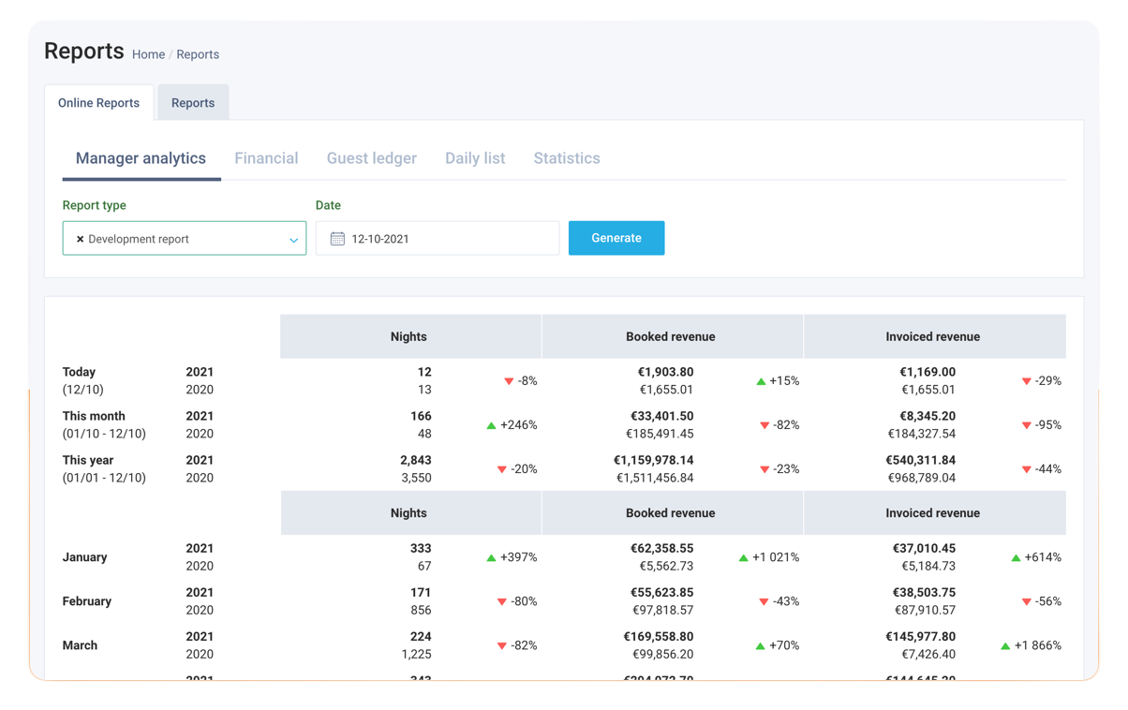The image size is (1128, 710).
Task: Click the top Booked revenue column header
Action: pyautogui.click(x=671, y=336)
